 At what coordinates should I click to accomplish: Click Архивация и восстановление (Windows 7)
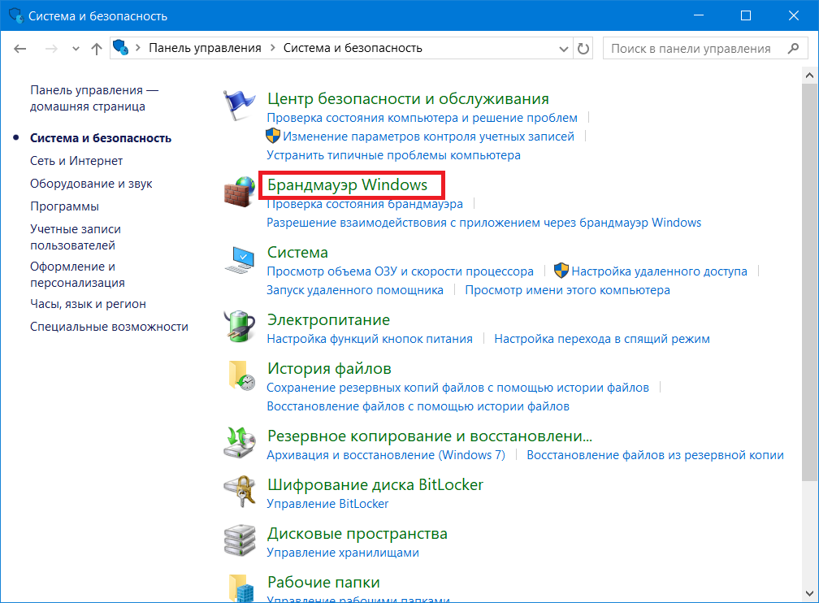point(386,454)
